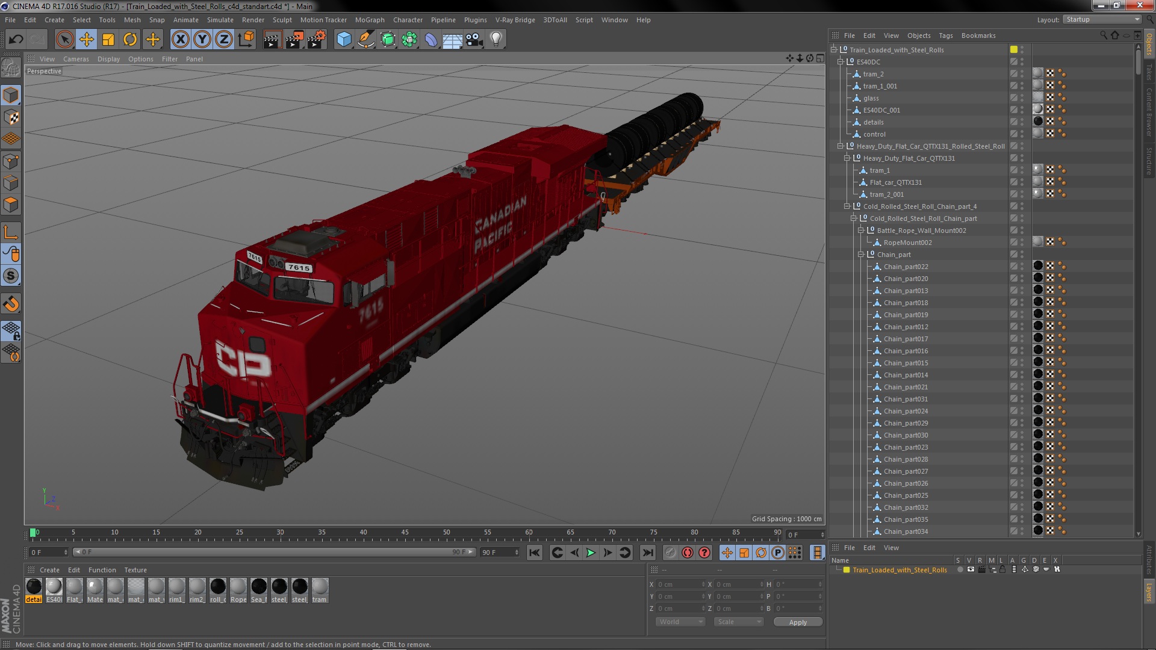Select the Make Editable icon
Screen dimensions: 1156x650
[x=11, y=68]
